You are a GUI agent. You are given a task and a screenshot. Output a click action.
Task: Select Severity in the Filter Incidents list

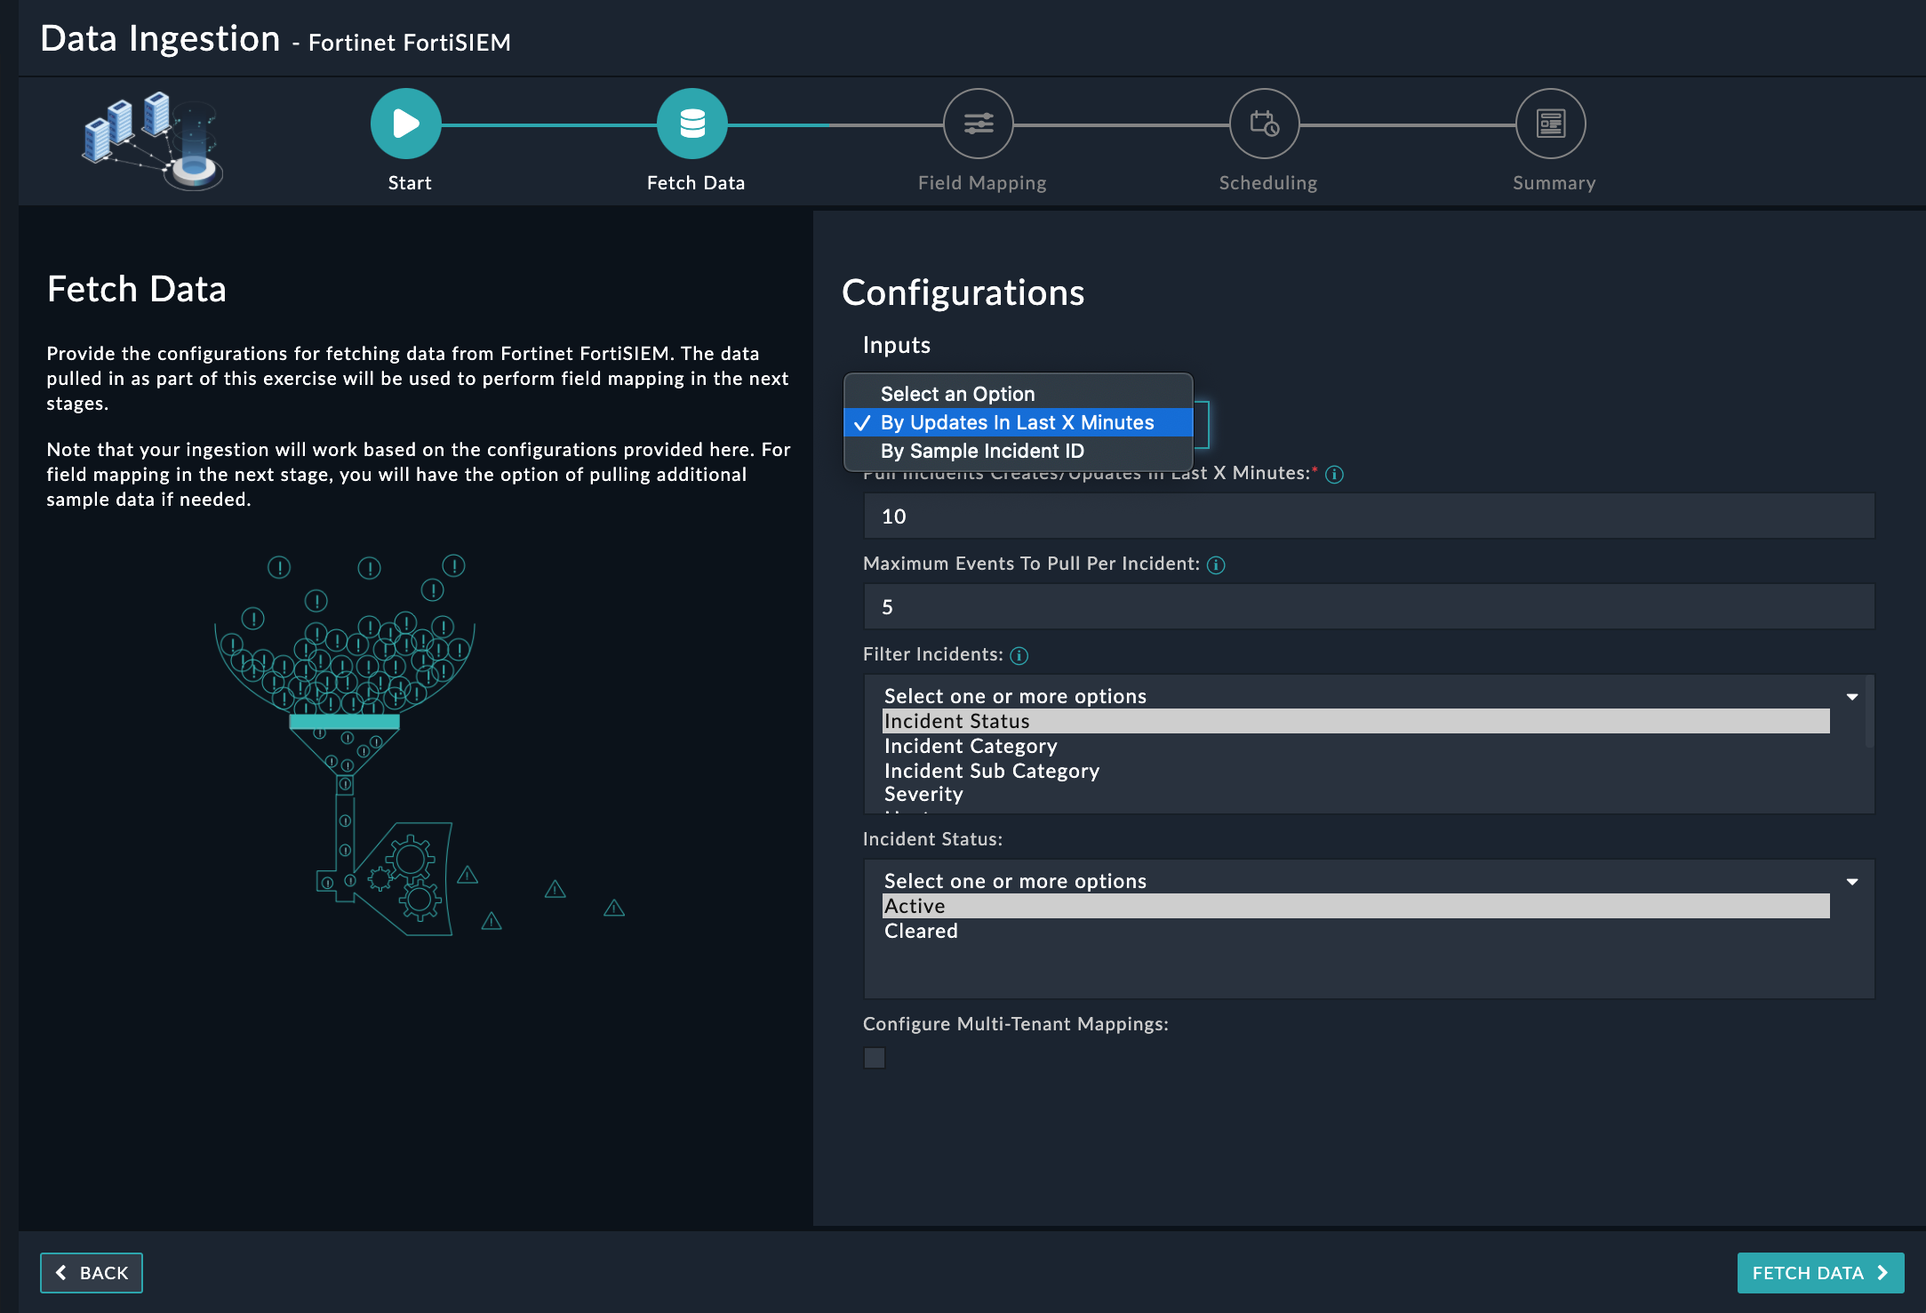click(x=923, y=794)
